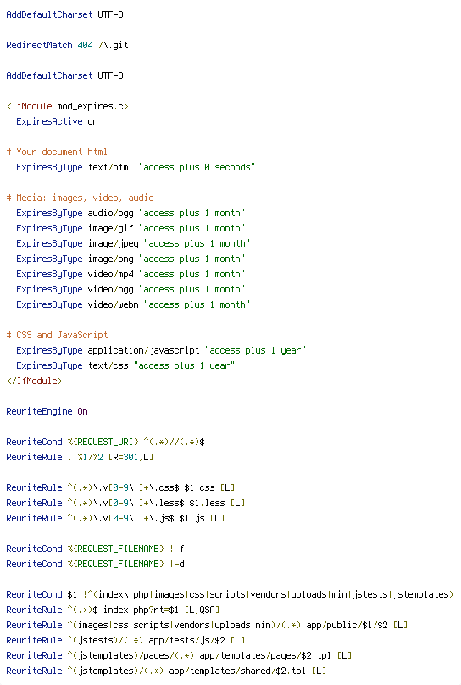Click the "Your document html" comment
Viewport: 461px width, 685px height.
[x=57, y=152]
